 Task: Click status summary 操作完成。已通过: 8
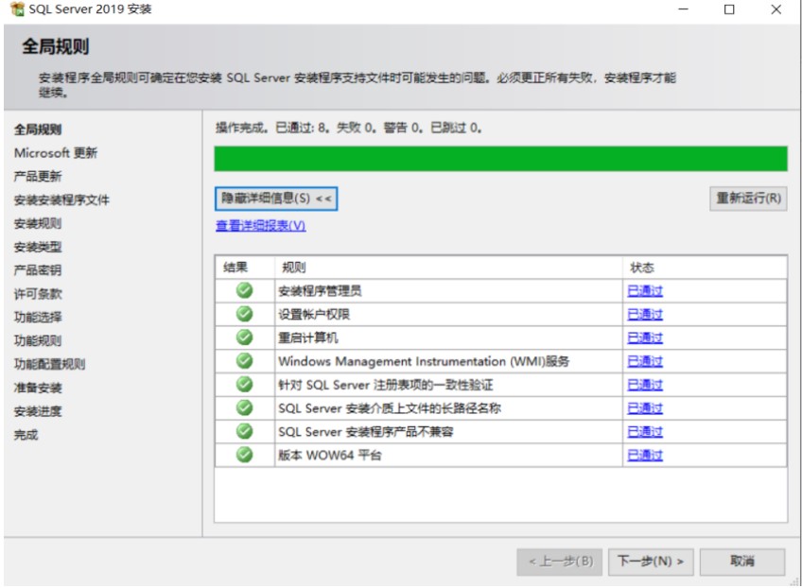273,128
